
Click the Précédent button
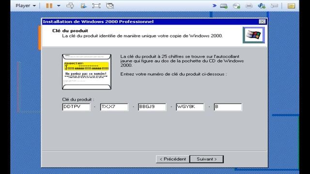click(x=172, y=159)
